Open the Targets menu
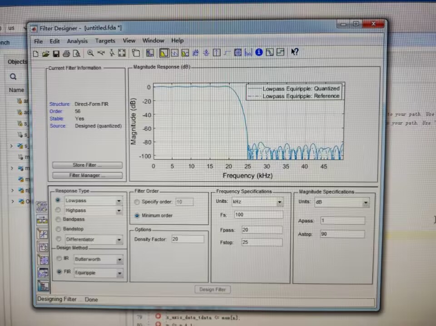Image resolution: width=436 pixels, height=326 pixels. 105,41
